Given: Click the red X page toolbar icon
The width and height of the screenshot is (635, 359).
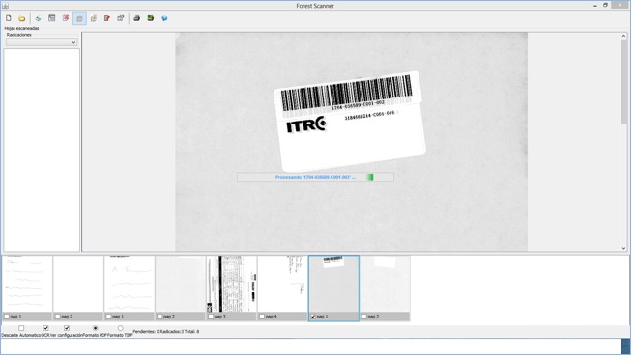Looking at the screenshot, I should click(66, 18).
